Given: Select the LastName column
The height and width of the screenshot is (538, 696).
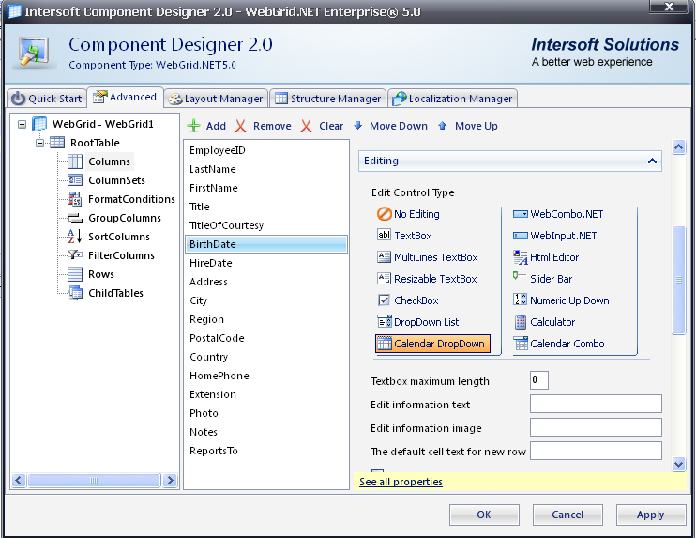Looking at the screenshot, I should 265,169.
